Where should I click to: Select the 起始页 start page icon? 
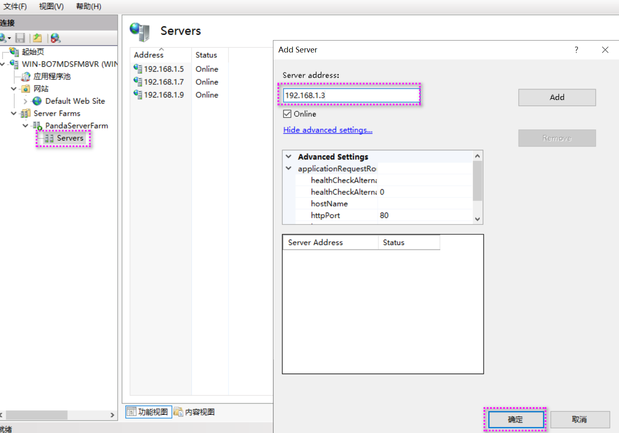click(x=14, y=52)
